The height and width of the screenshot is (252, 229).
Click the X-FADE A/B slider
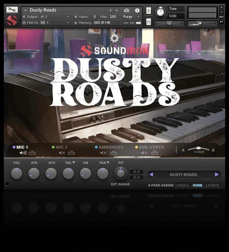199,149
